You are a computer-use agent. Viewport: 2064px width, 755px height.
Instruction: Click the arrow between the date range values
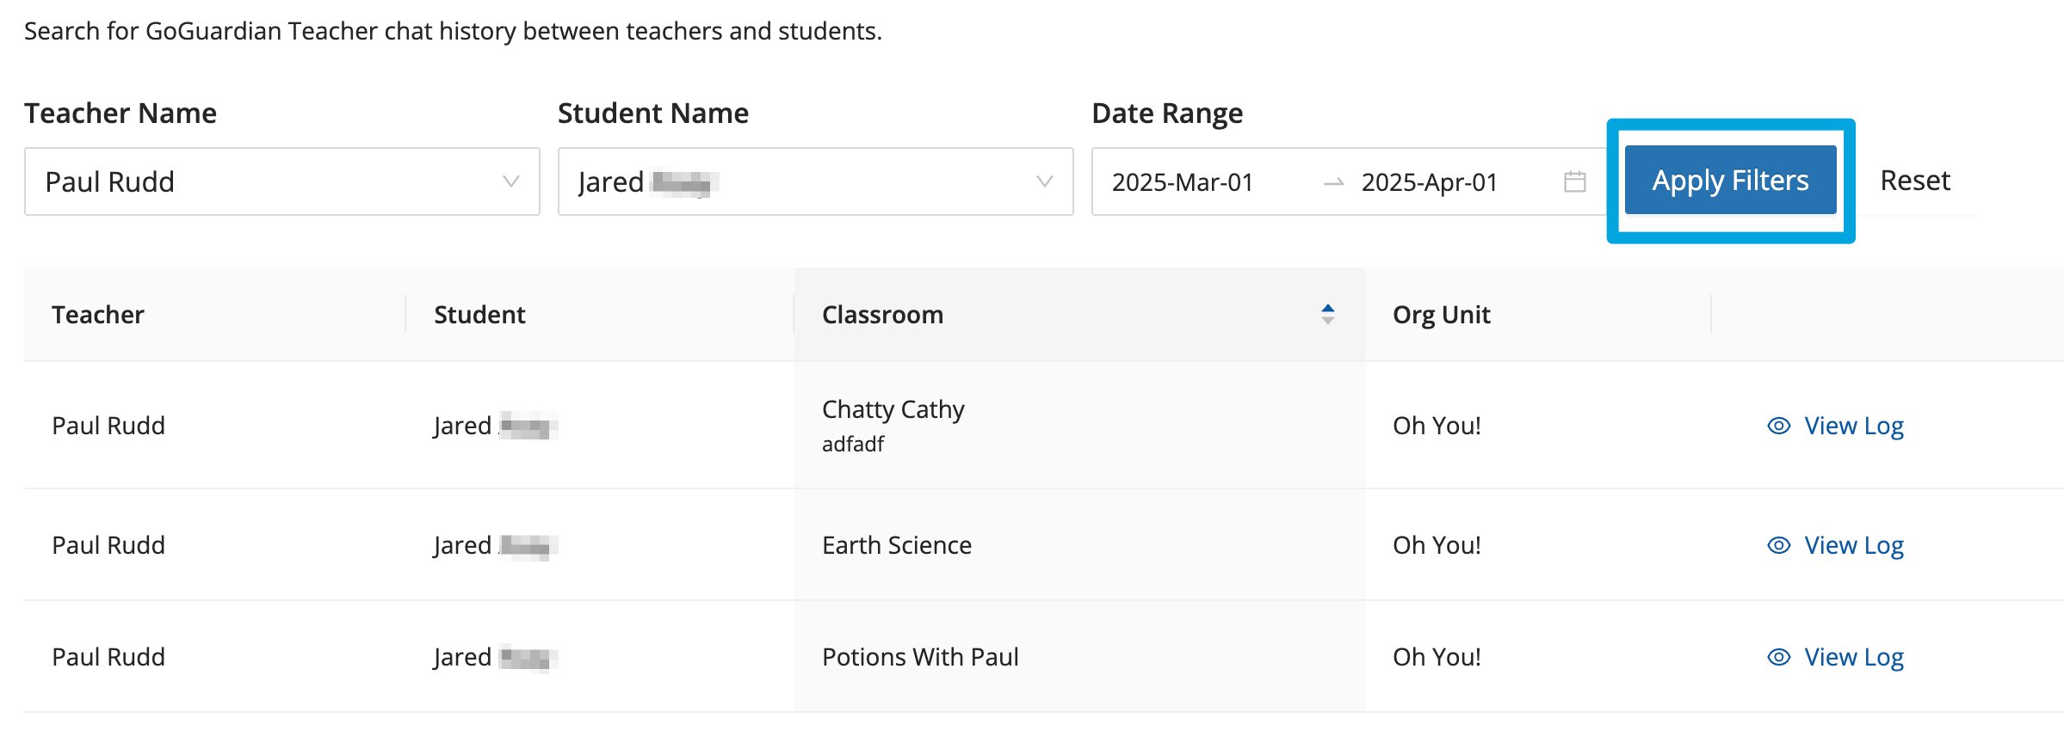point(1333,182)
